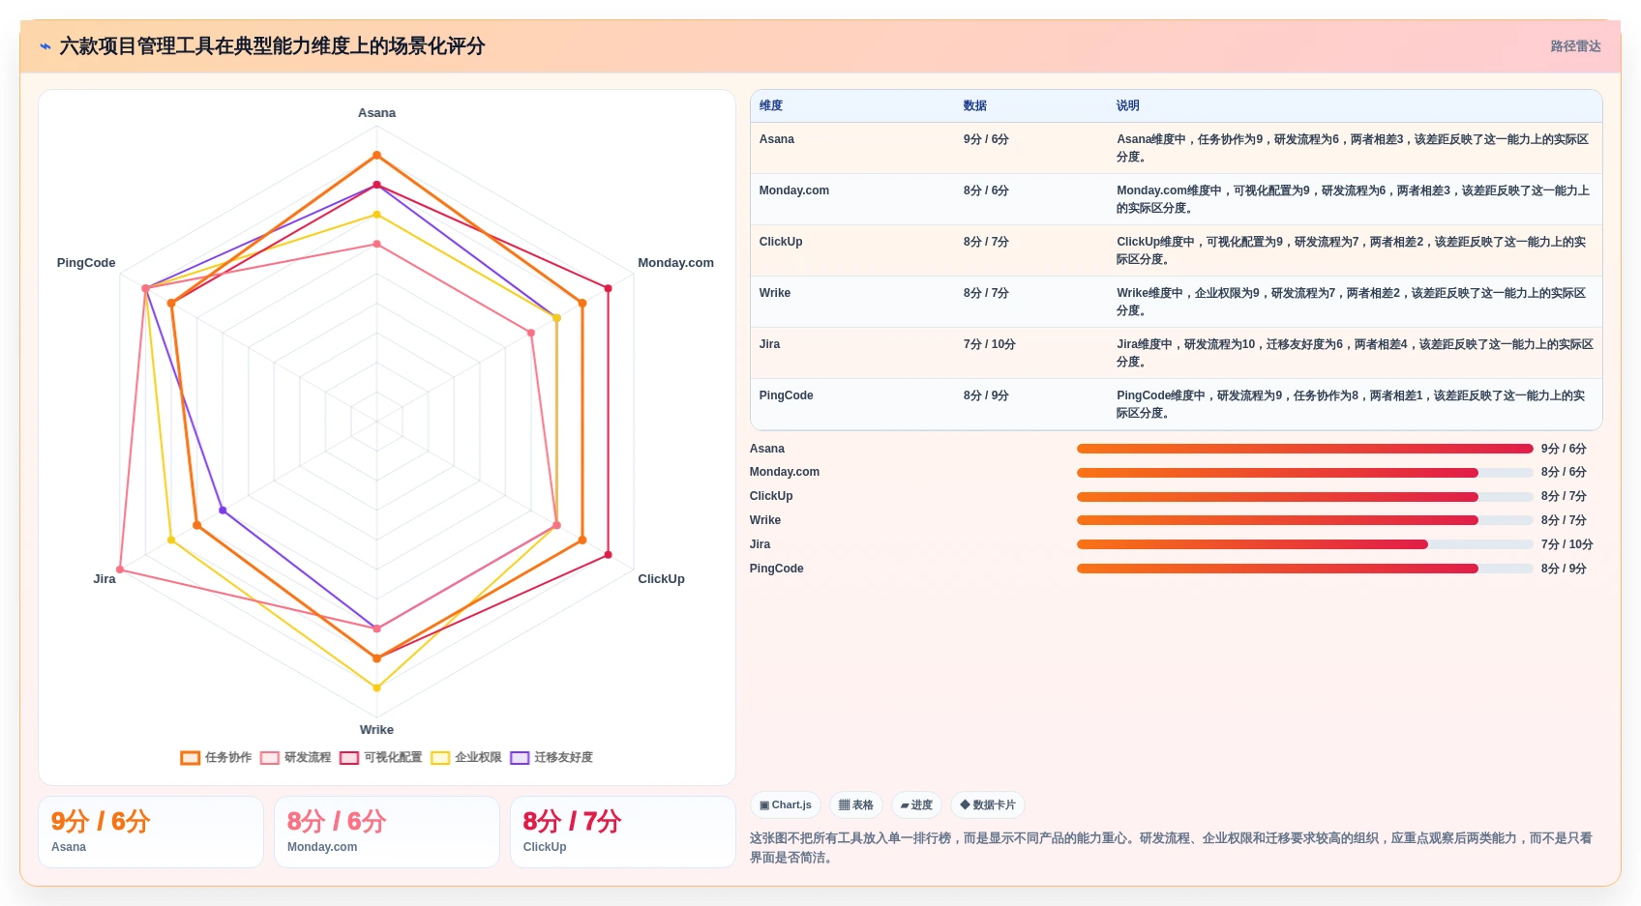Toggle the 迁移友好度 legend swatch

point(520,757)
